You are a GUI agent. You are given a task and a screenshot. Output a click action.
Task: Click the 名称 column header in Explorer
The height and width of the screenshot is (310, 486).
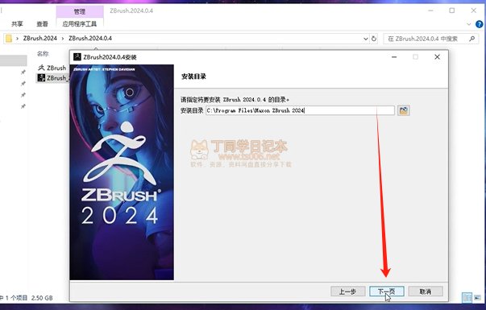(x=43, y=54)
